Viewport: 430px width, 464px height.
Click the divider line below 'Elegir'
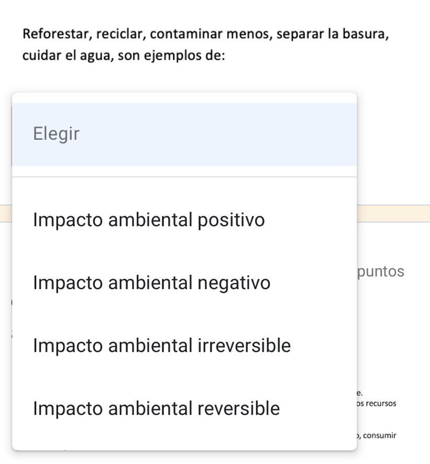pyautogui.click(x=184, y=177)
